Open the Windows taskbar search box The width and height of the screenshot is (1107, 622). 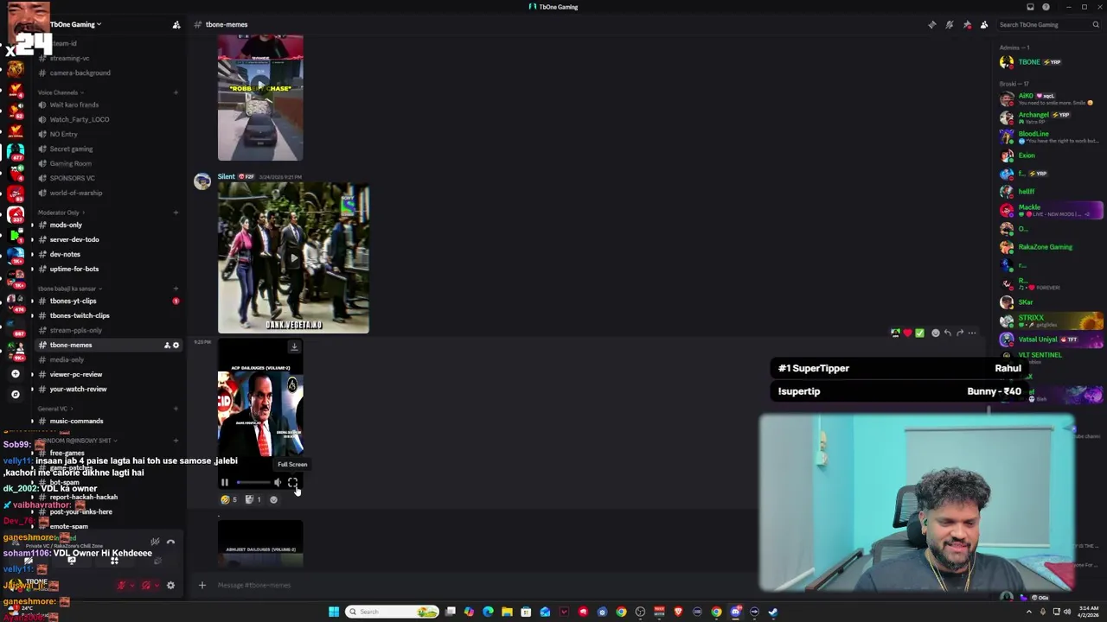click(x=391, y=612)
